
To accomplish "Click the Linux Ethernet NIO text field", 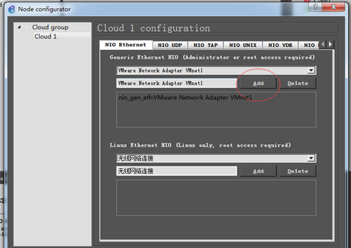I will pyautogui.click(x=177, y=171).
